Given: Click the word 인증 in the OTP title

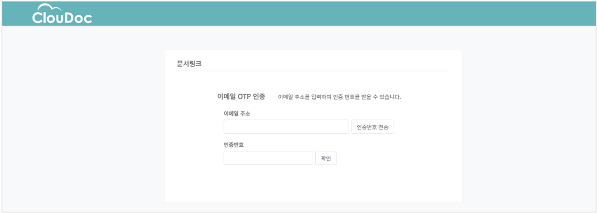Looking at the screenshot, I should tap(259, 97).
